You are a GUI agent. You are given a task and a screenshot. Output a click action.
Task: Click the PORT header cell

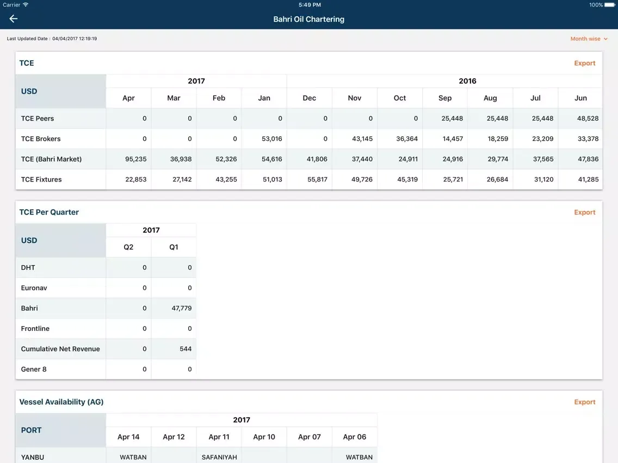(61, 430)
